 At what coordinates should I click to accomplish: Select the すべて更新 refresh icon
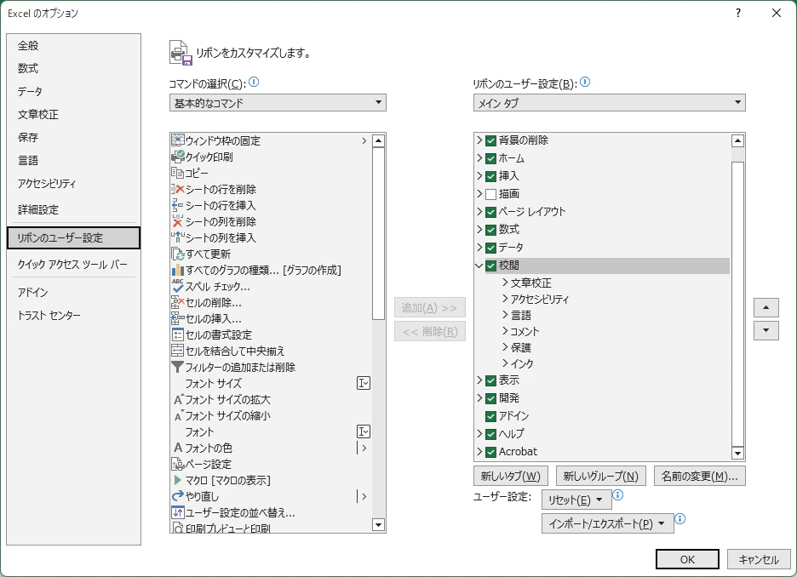tap(177, 254)
